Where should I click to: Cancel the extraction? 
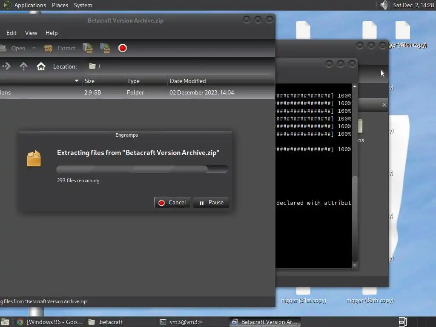[x=172, y=202]
